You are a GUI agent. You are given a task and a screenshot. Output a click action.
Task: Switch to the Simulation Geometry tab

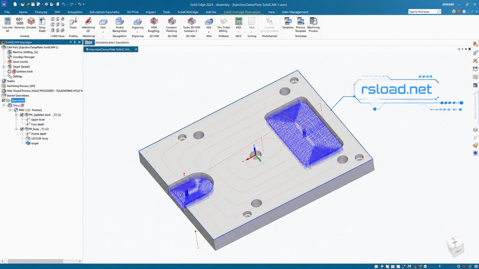tap(104, 12)
